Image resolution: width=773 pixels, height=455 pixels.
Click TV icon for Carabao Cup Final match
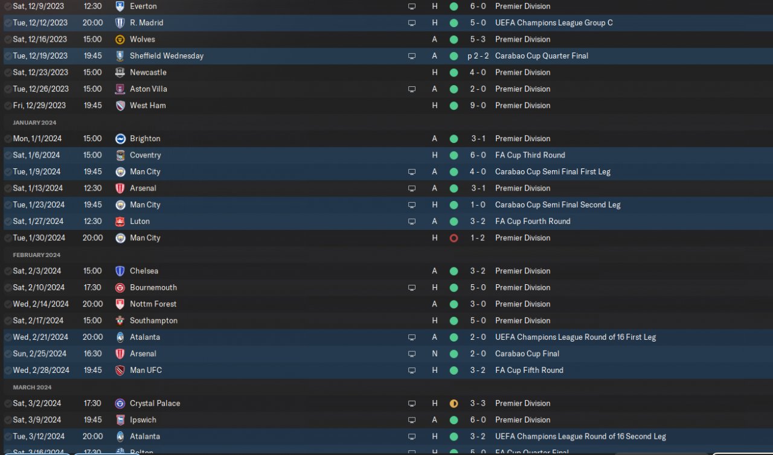pos(412,354)
